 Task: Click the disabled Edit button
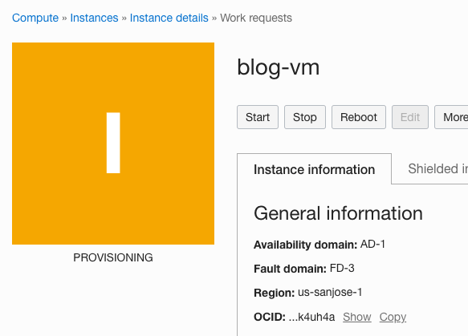(410, 117)
